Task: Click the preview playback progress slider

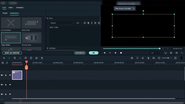Action: tap(132, 49)
